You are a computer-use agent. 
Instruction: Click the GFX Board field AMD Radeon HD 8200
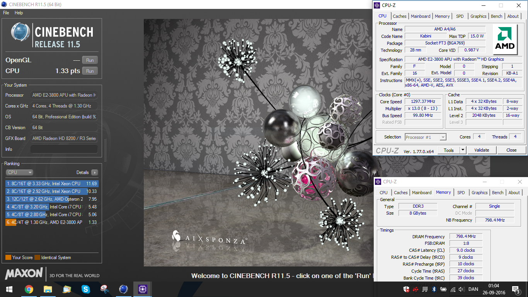point(64,138)
